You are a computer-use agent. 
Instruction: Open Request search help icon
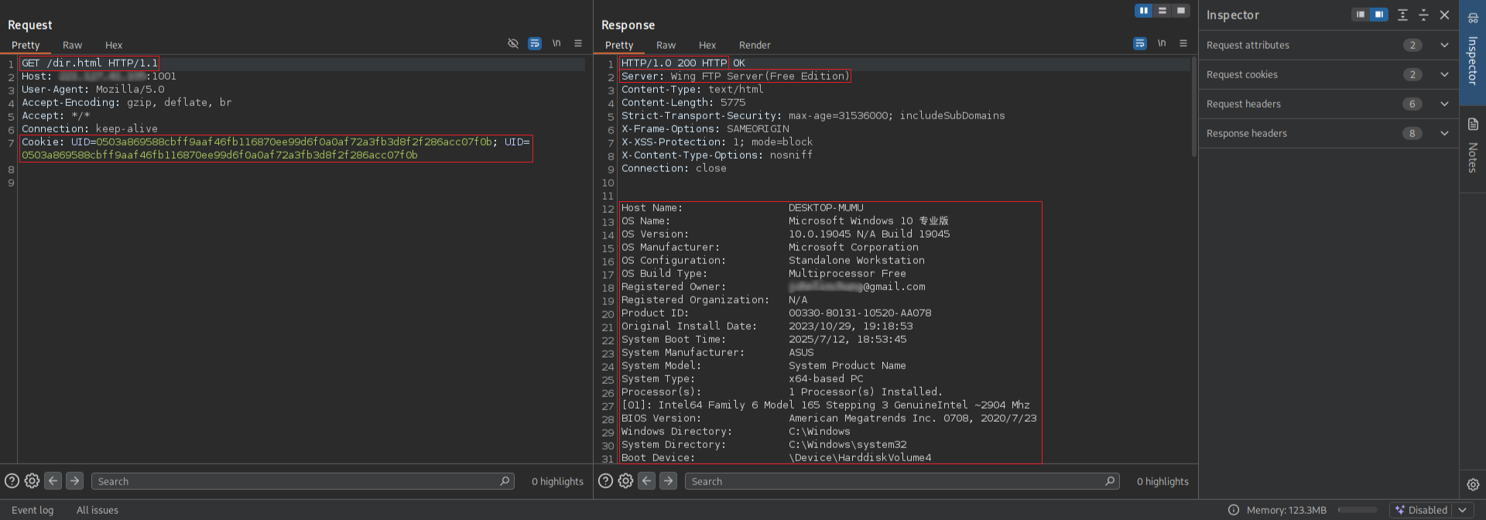pyautogui.click(x=12, y=481)
